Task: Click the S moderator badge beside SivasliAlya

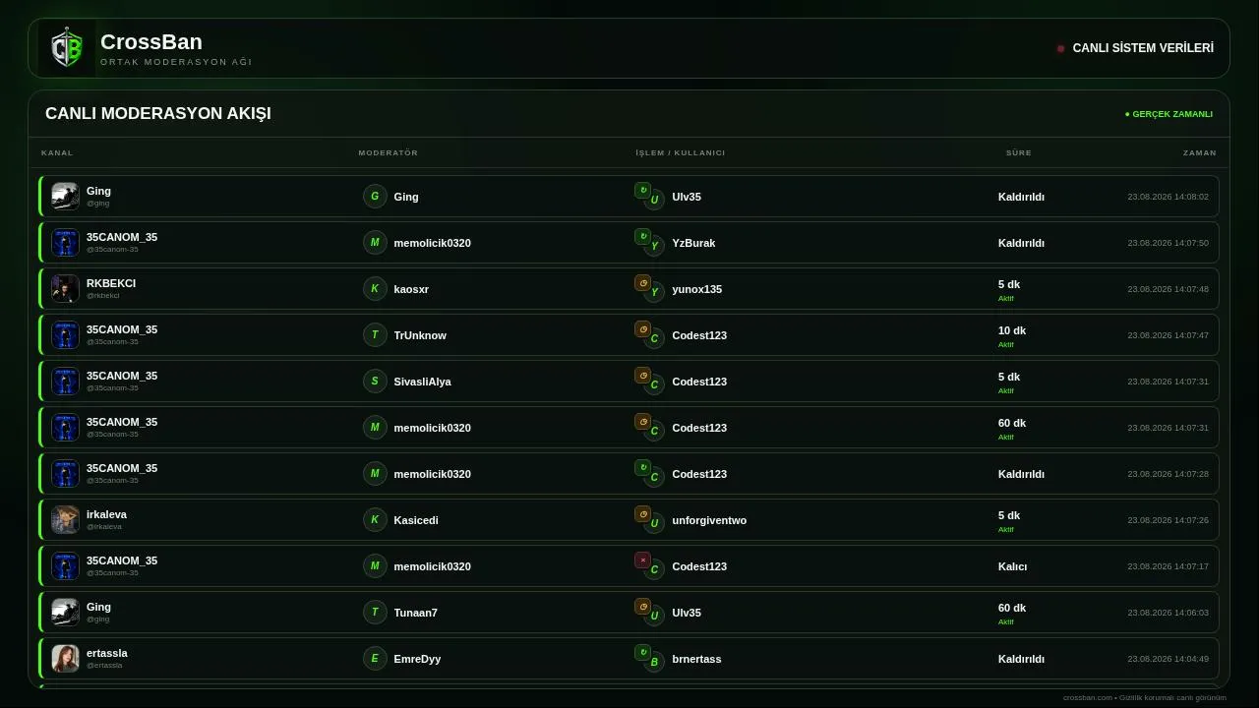Action: pos(375,381)
